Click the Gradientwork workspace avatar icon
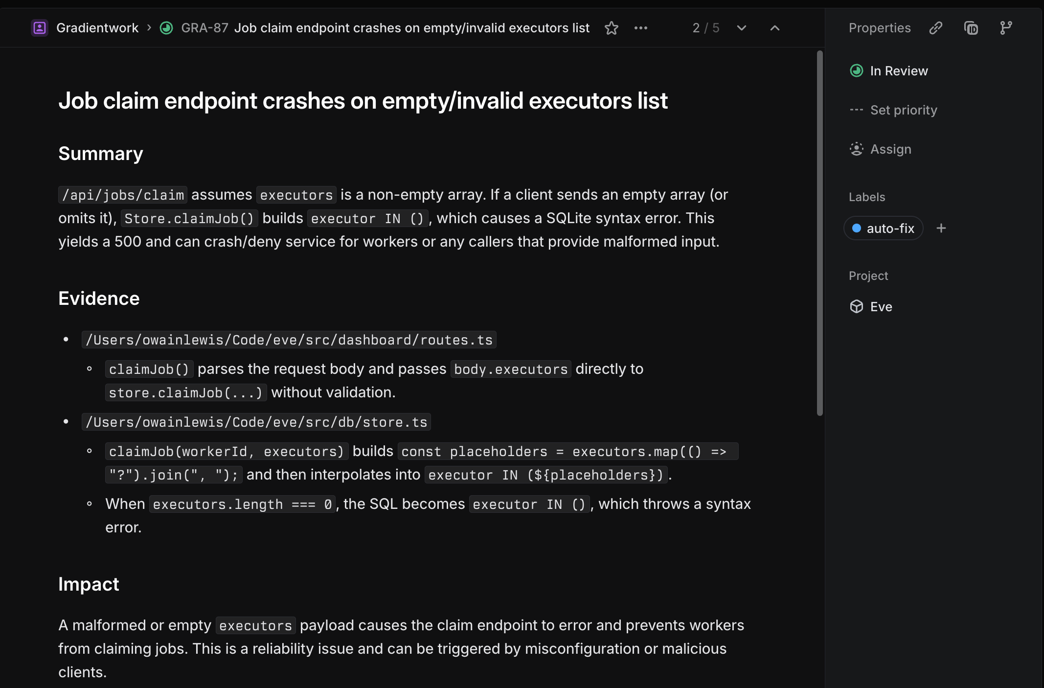The width and height of the screenshot is (1044, 688). click(40, 28)
